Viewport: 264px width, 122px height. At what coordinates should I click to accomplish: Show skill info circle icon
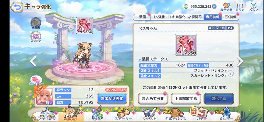click(231, 73)
